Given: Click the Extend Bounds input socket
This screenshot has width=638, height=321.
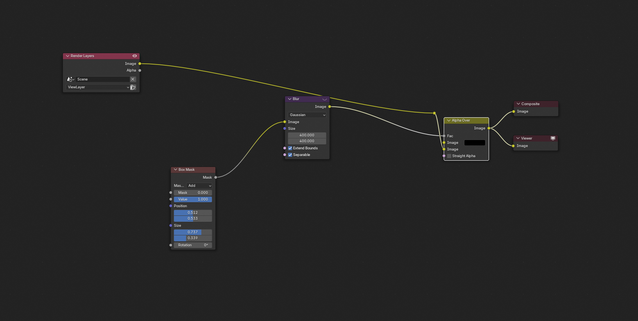Looking at the screenshot, I should click(x=285, y=148).
